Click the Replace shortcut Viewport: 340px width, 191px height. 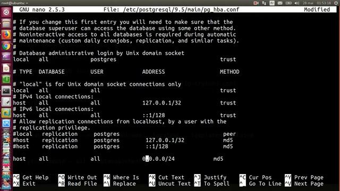(x=120, y=184)
